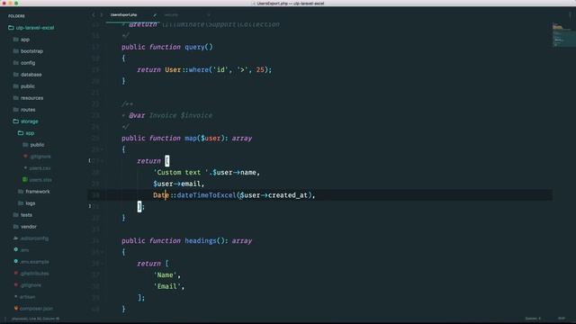Close the second dimmed tab

coord(209,15)
